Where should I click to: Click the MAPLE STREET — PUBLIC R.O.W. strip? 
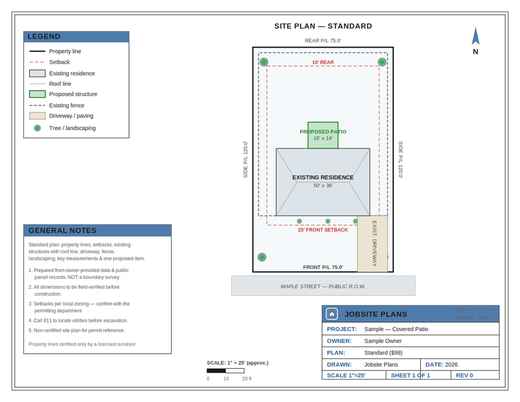(323, 286)
